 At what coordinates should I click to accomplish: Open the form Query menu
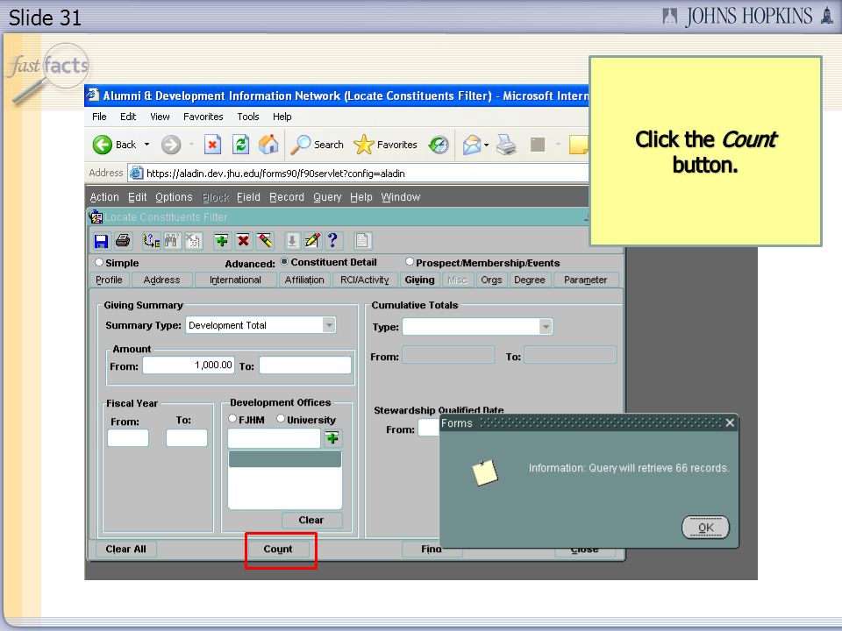[x=327, y=197]
